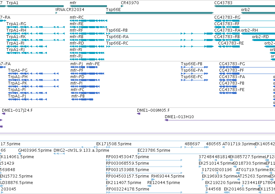The image size is (275, 194).
Task: Select EST label EK201460.5prime
Action: [x=241, y=189]
